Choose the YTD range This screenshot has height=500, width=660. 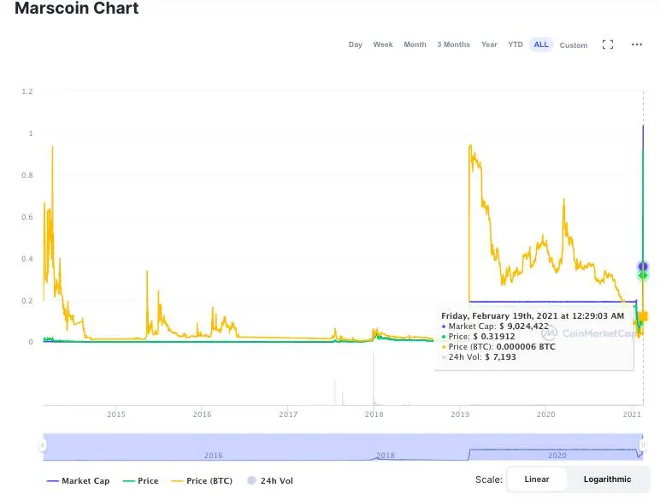point(516,44)
